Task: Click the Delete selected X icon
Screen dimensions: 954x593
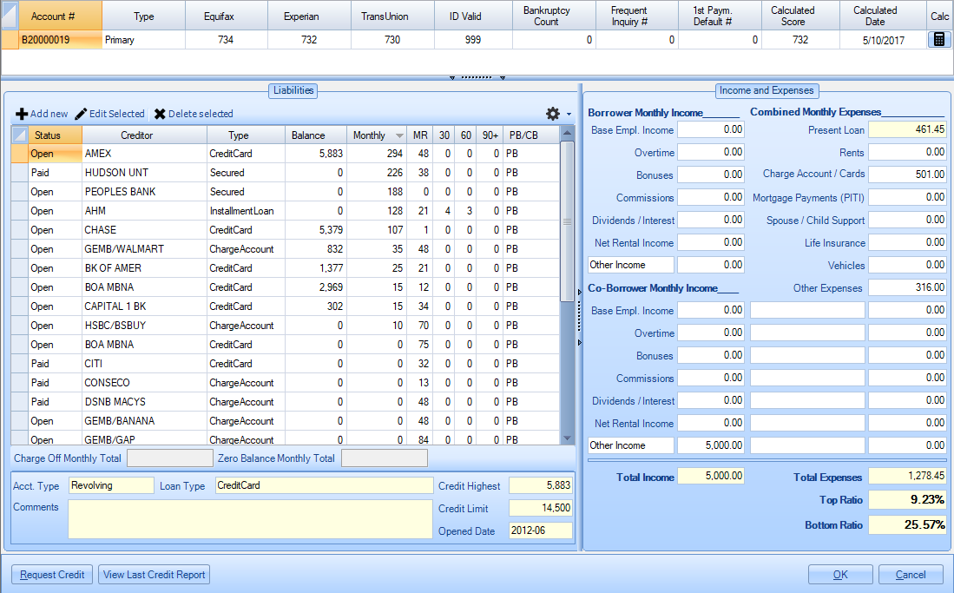Action: pyautogui.click(x=160, y=114)
